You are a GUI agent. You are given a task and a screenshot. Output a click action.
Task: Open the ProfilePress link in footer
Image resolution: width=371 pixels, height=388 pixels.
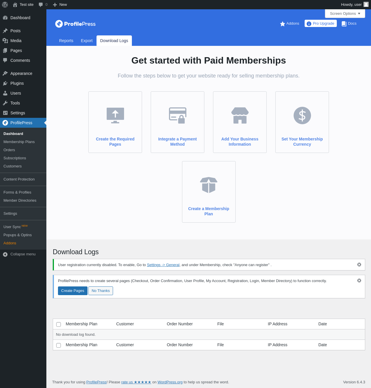[x=97, y=382]
